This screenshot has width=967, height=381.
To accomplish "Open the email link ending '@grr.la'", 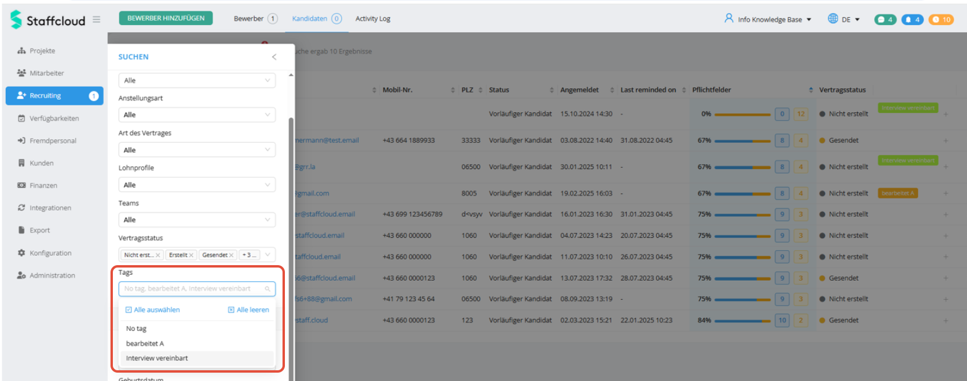I will click(x=305, y=167).
